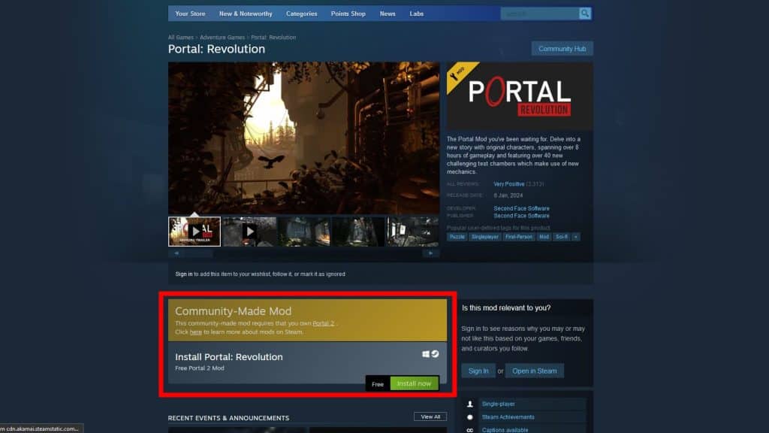Click the Sign In button
Viewport: 769px width, 433px height.
(478, 371)
